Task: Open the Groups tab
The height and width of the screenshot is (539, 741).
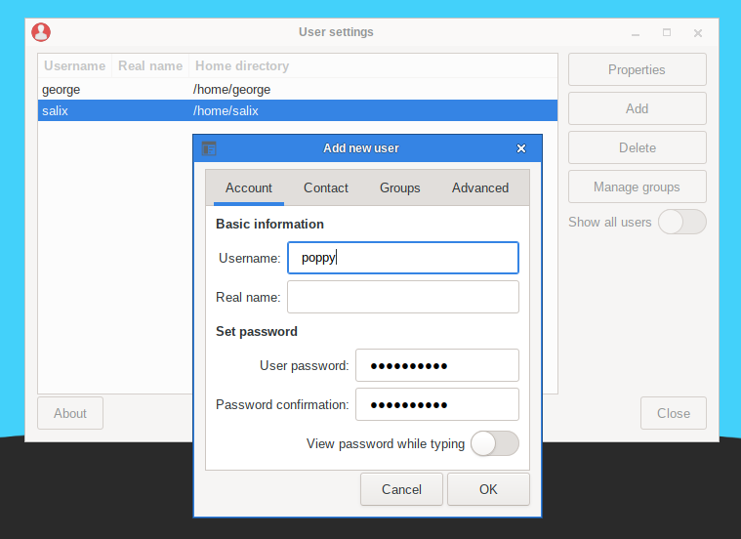Action: [400, 188]
